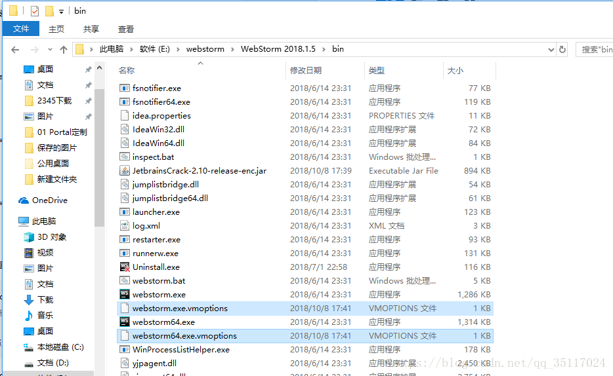
Task: Open 文档 (D:) drive in sidebar
Action: click(53, 363)
